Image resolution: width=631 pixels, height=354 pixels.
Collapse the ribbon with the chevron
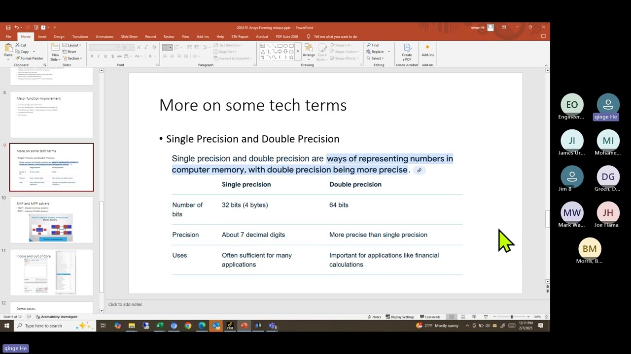click(546, 64)
